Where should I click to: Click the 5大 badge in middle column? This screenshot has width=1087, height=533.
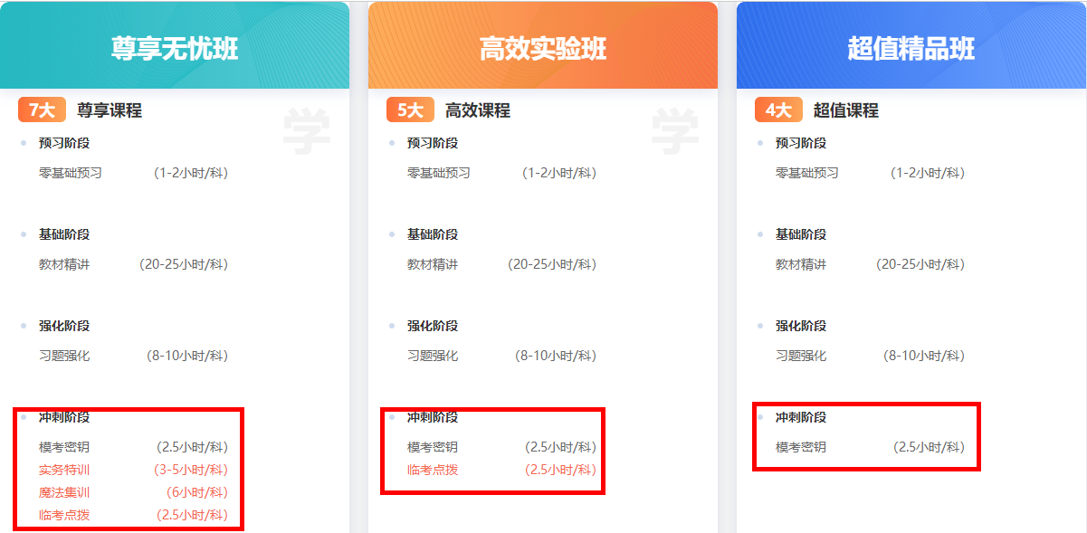coord(411,109)
